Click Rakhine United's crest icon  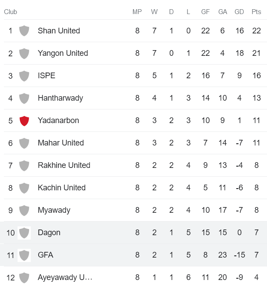(x=24, y=165)
